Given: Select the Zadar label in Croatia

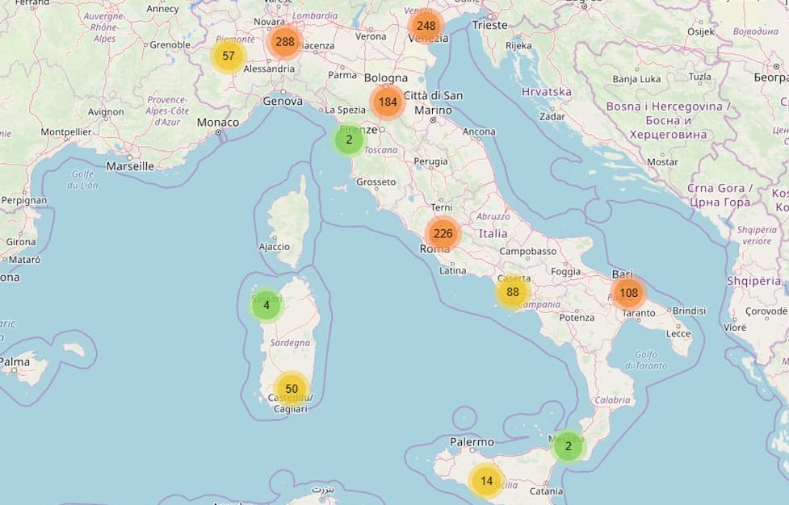Looking at the screenshot, I should pos(552,116).
